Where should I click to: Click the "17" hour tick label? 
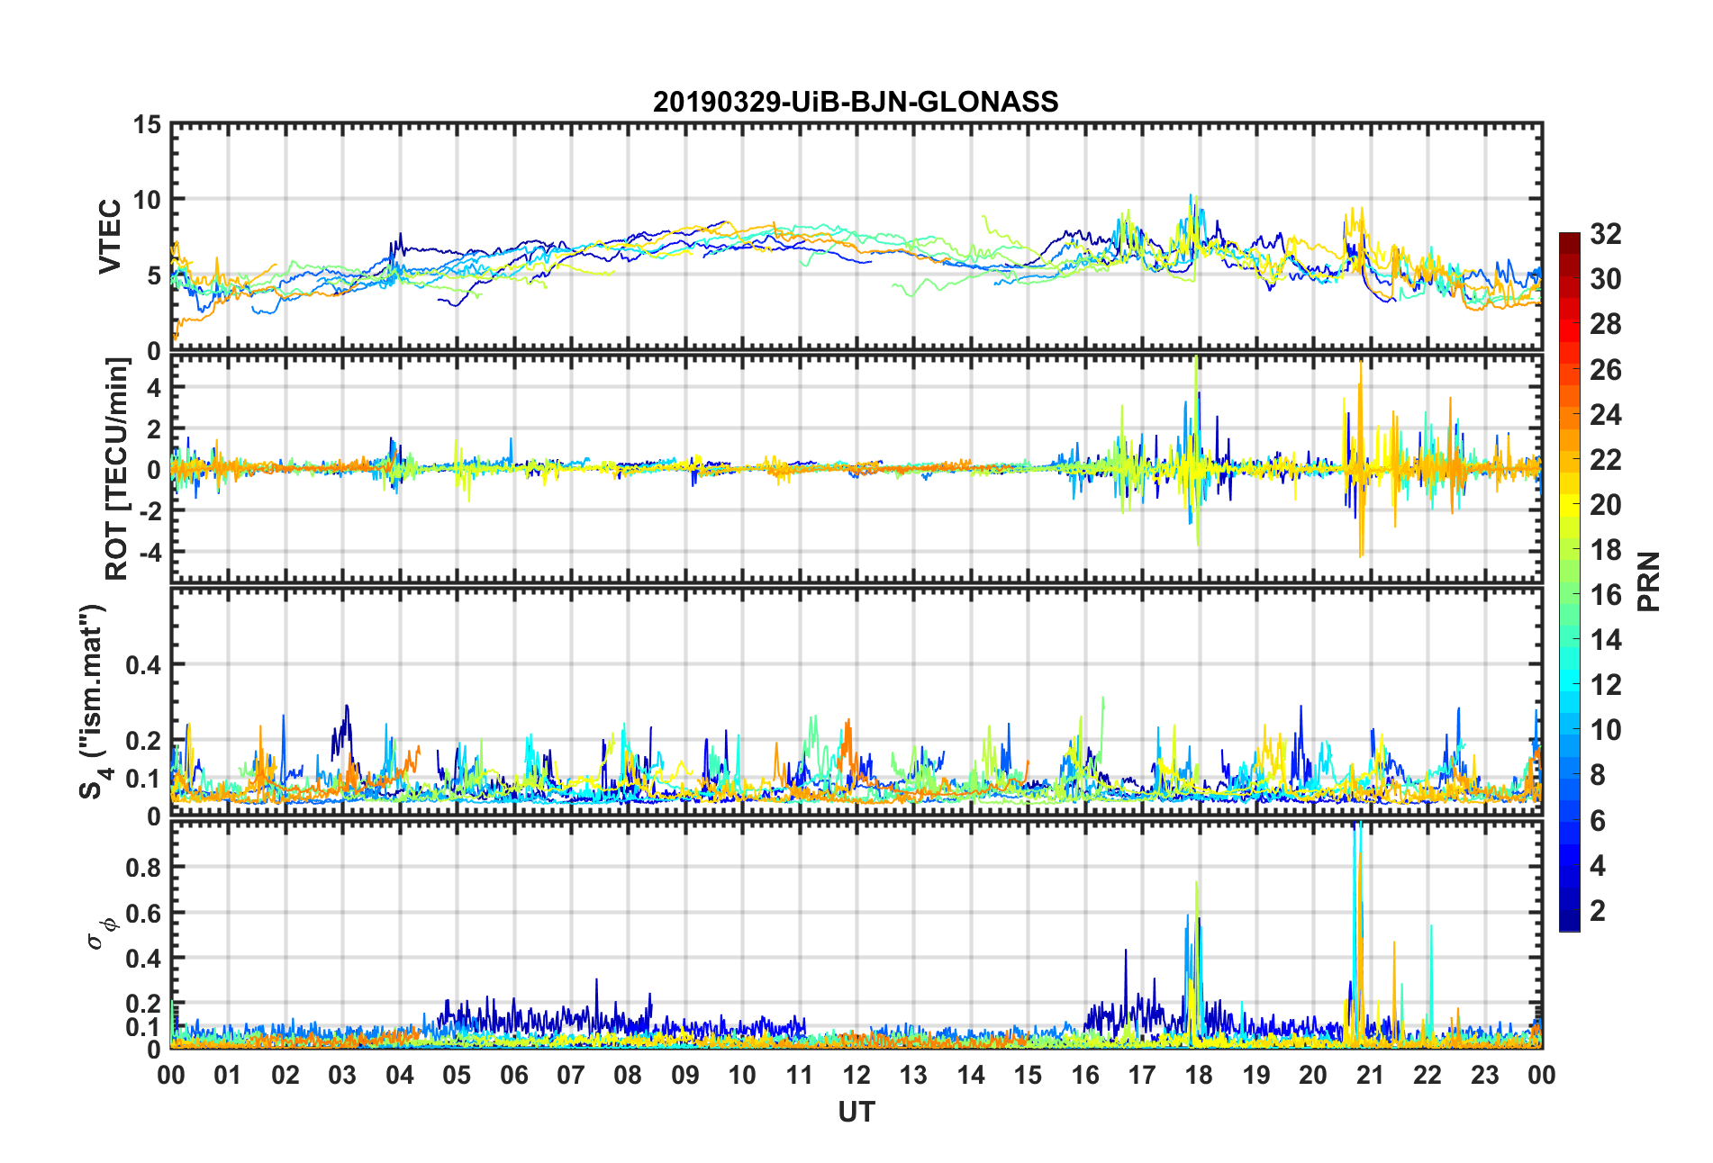(1142, 1075)
